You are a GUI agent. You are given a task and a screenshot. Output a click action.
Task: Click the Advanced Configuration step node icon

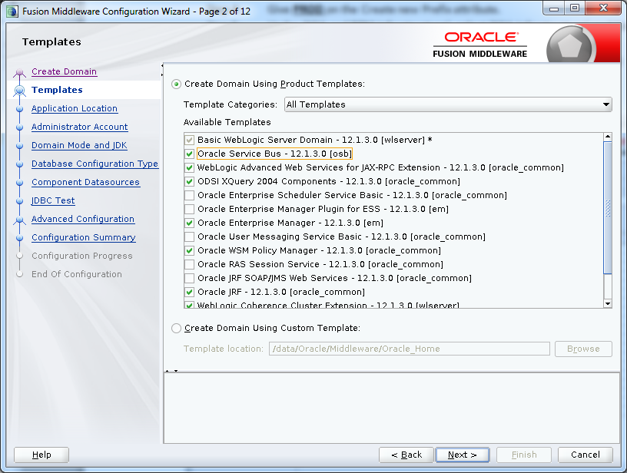pyautogui.click(x=19, y=220)
